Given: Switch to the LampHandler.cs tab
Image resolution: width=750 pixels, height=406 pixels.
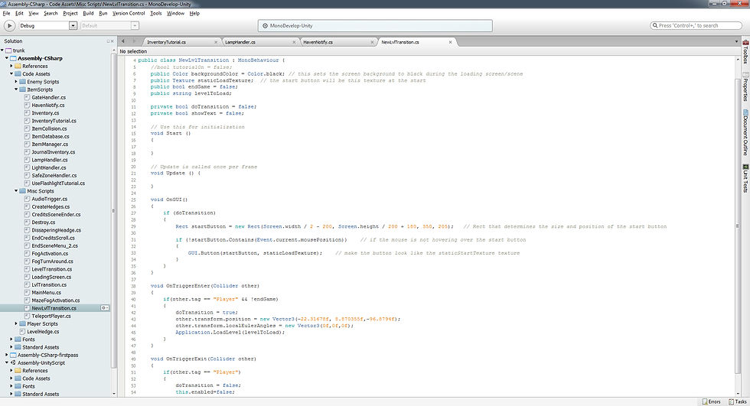Looking at the screenshot, I should click(x=259, y=42).
